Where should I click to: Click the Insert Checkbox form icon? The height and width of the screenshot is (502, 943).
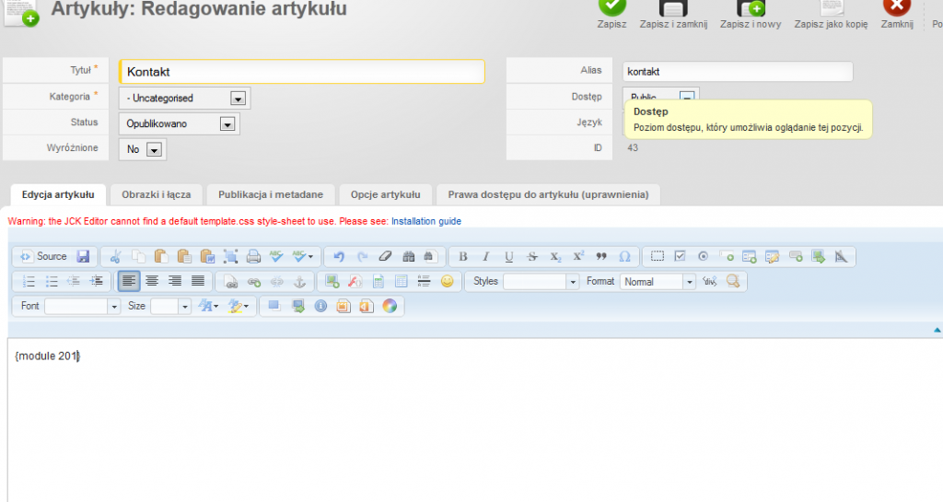click(x=680, y=257)
